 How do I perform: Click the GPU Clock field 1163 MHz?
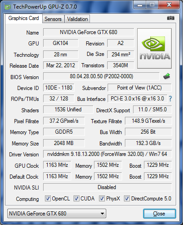click(57, 165)
